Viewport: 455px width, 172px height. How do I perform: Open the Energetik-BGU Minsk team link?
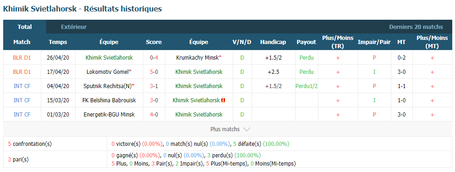pos(109,115)
